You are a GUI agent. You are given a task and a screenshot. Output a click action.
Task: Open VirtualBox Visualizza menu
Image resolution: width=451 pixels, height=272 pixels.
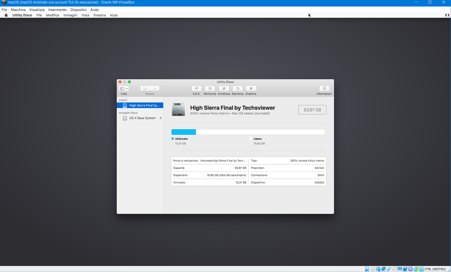[x=37, y=10]
